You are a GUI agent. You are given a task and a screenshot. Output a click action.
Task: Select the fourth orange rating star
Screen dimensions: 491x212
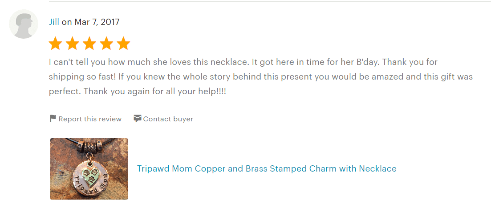[x=106, y=44]
